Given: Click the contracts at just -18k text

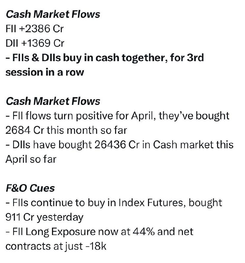Looking at the screenshot, I should [x=56, y=246].
